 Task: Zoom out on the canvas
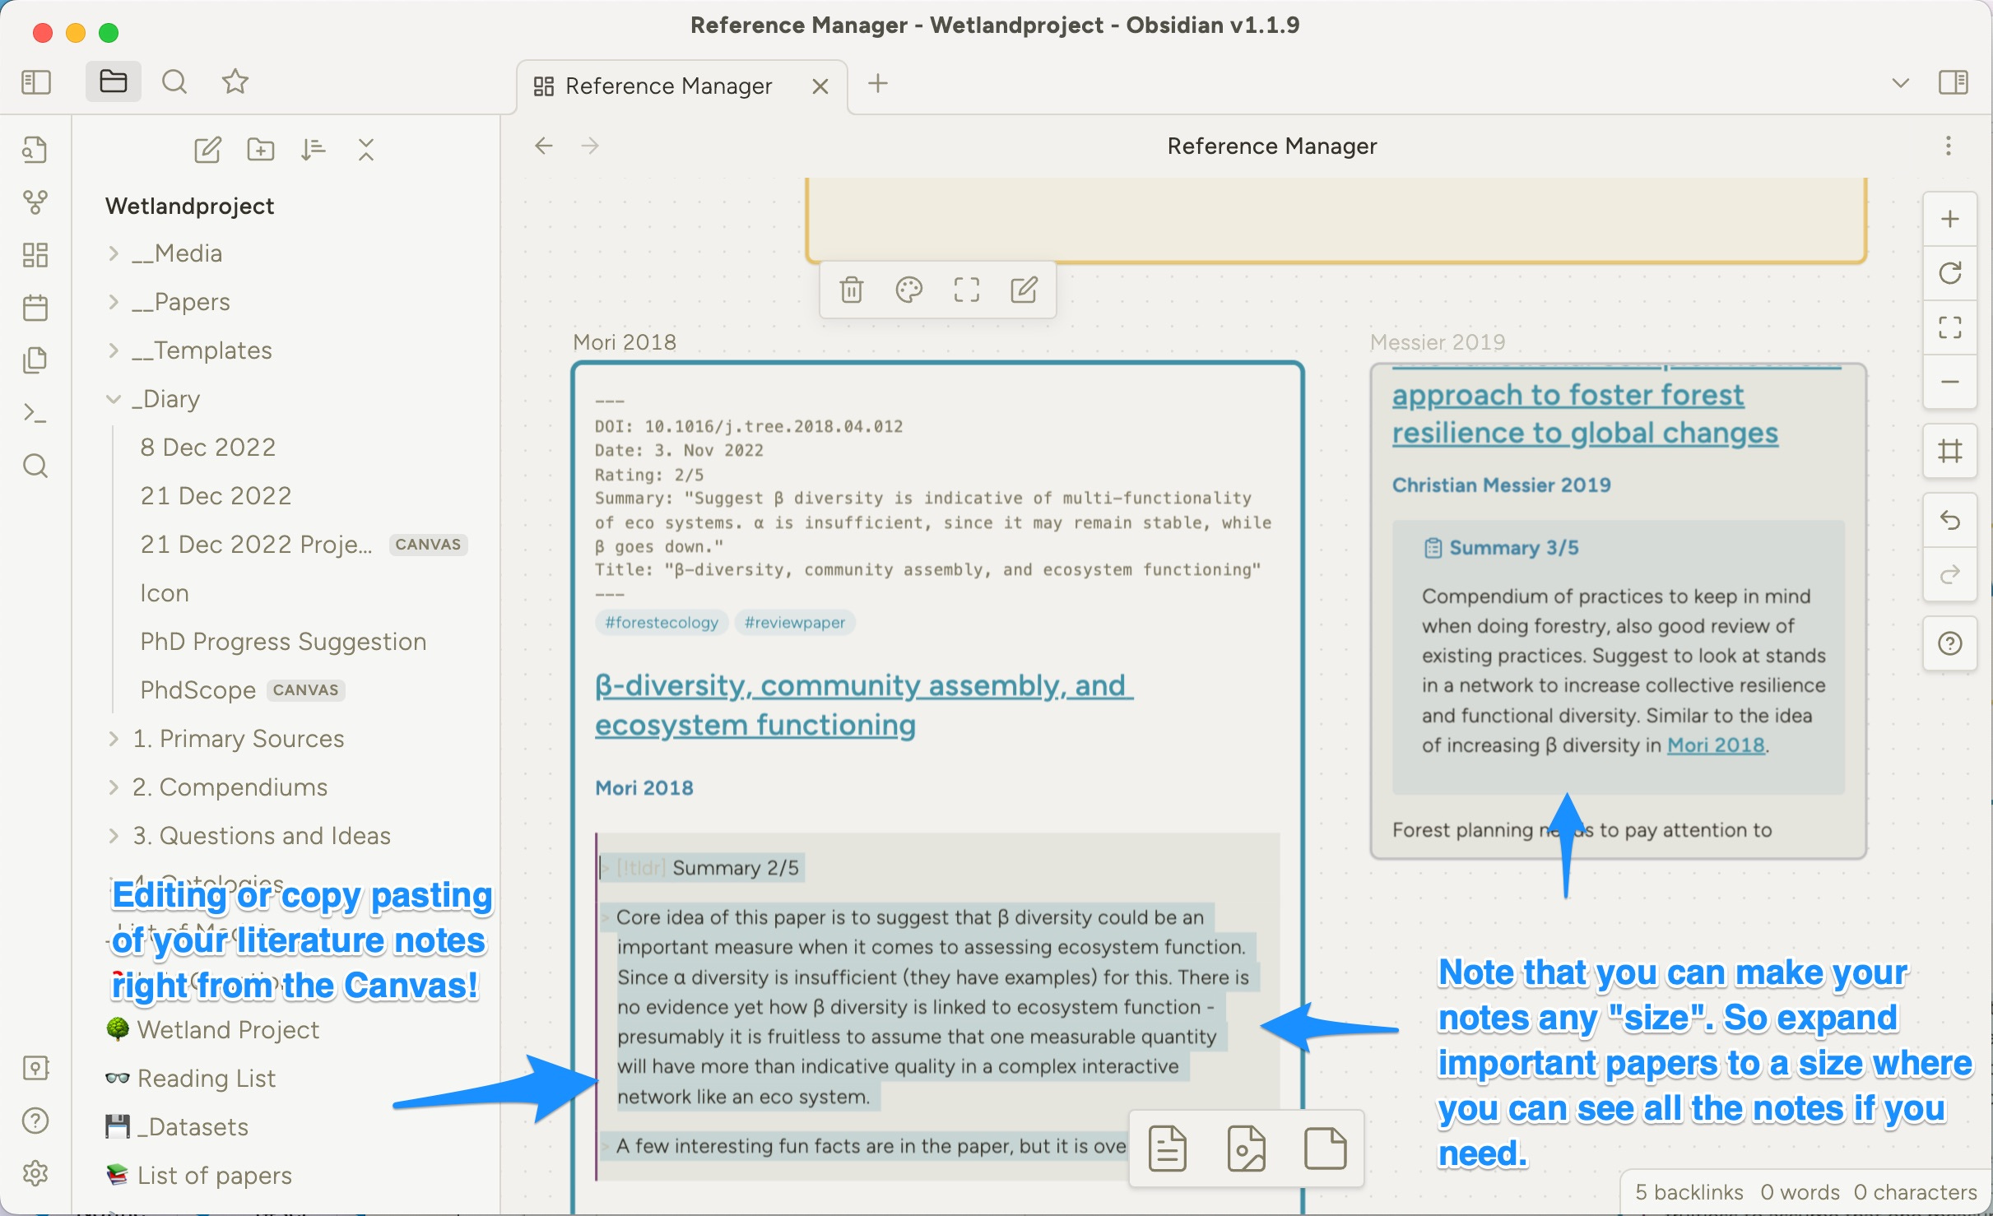click(1950, 382)
